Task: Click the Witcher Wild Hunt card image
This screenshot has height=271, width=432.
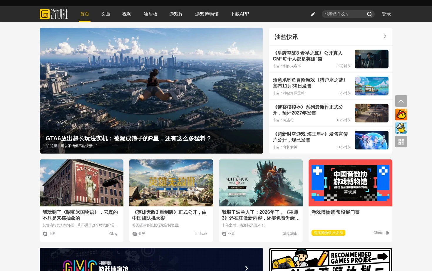Action: pos(261,183)
